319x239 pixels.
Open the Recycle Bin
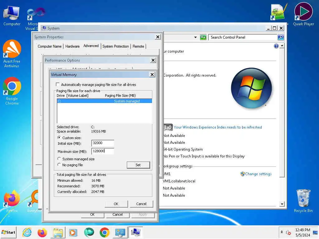pos(303,201)
